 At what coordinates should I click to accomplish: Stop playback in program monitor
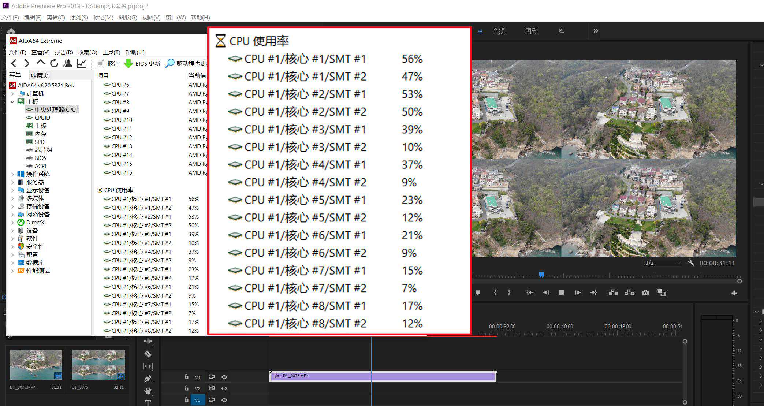[562, 293]
